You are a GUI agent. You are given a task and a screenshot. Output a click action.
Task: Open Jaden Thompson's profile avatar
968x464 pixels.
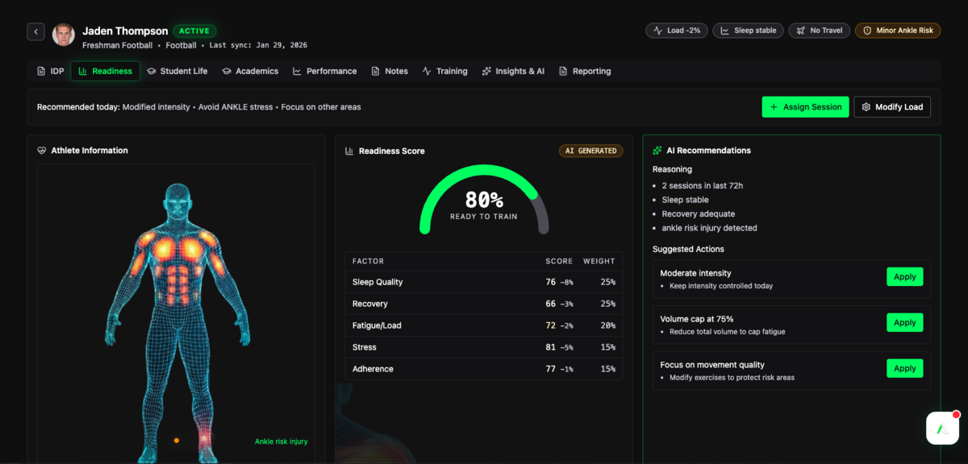point(64,34)
